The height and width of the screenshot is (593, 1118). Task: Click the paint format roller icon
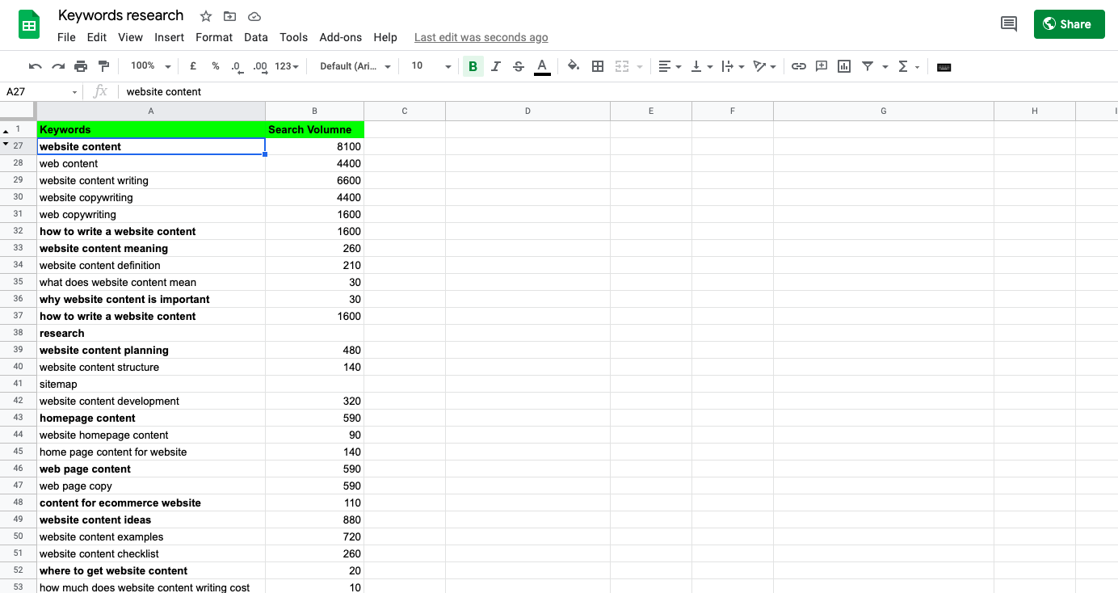point(103,66)
